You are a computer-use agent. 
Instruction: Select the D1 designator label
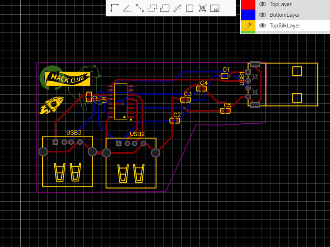[226, 70]
